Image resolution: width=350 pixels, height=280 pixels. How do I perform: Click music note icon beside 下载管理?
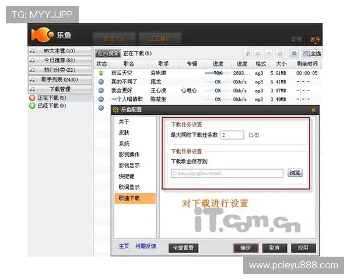tap(32, 89)
